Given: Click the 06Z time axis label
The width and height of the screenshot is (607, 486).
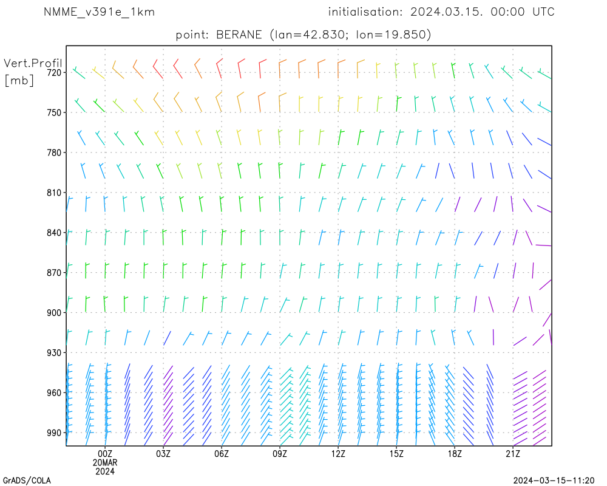Looking at the screenshot, I should pos(222,454).
